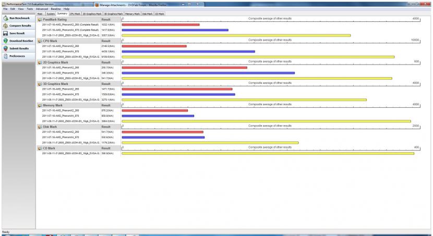Select the PhenomX4_970 row under Disk Mark
Viewport: 433px width, 236px height.
[61, 138]
